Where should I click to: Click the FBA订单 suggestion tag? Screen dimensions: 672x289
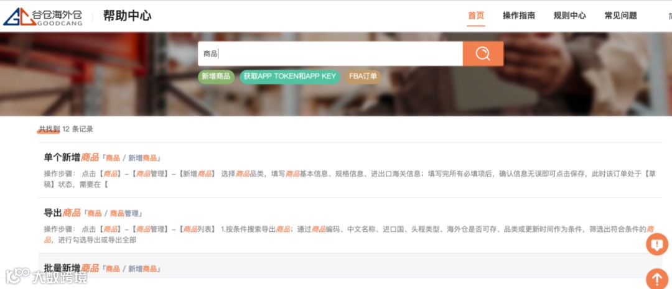click(363, 76)
